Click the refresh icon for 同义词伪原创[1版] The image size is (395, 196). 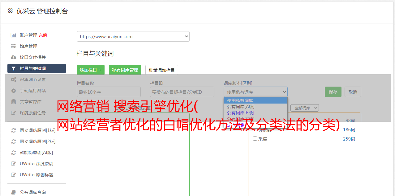click(13, 130)
